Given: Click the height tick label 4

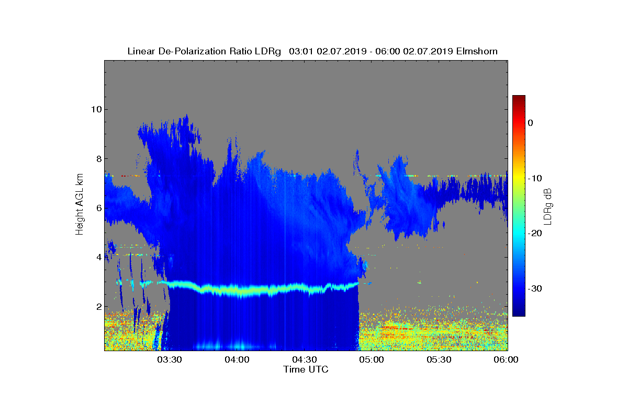Looking at the screenshot, I should pos(98,258).
